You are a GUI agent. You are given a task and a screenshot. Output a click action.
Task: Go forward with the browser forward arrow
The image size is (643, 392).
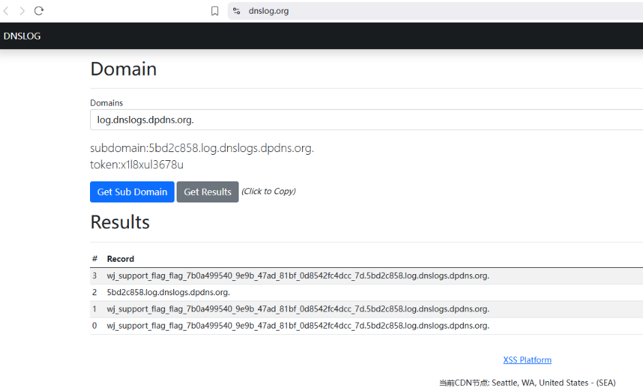[22, 11]
